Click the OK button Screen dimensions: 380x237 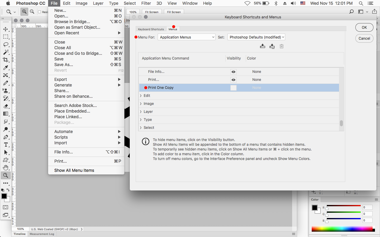pos(364,27)
